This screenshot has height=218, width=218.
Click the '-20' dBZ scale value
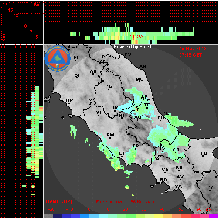[x=51, y=209]
